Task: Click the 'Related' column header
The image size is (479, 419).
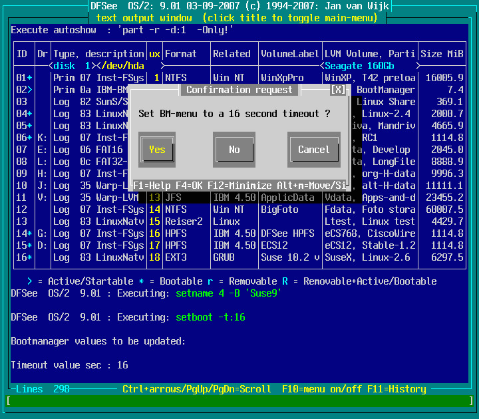Action: (232, 54)
